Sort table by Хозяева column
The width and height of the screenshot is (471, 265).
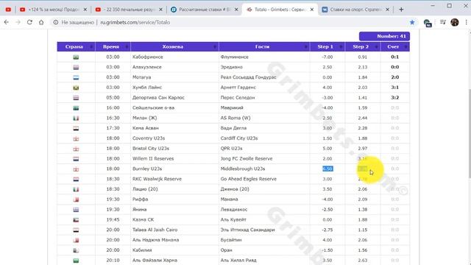tap(174, 46)
